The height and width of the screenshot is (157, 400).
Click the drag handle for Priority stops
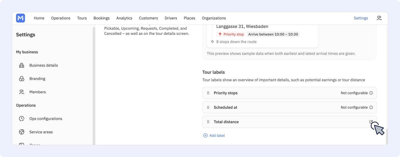pos(208,93)
